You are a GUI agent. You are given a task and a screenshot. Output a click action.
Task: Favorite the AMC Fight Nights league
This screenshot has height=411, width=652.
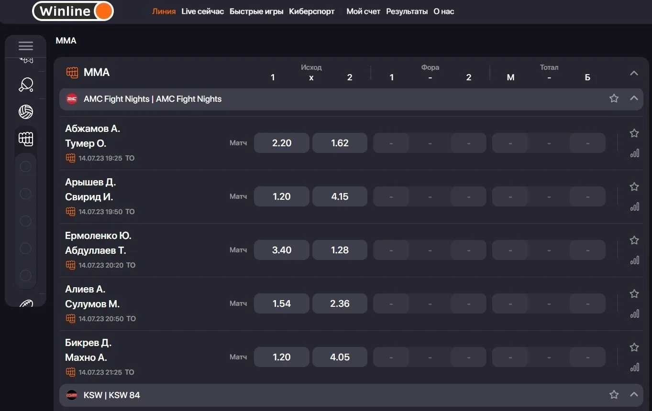click(x=614, y=98)
